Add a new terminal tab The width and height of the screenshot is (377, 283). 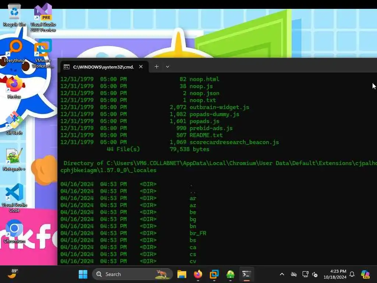point(156,67)
